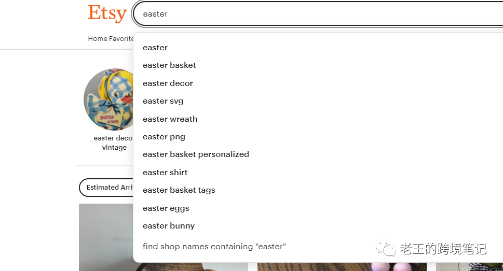Pick "easter basket personalized" suggestion

[196, 154]
